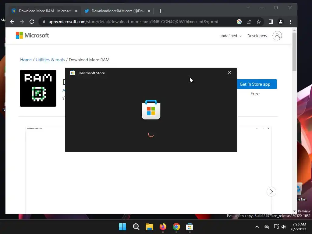Switch to Chrome on the taskbar
312x234 pixels.
click(x=176, y=227)
